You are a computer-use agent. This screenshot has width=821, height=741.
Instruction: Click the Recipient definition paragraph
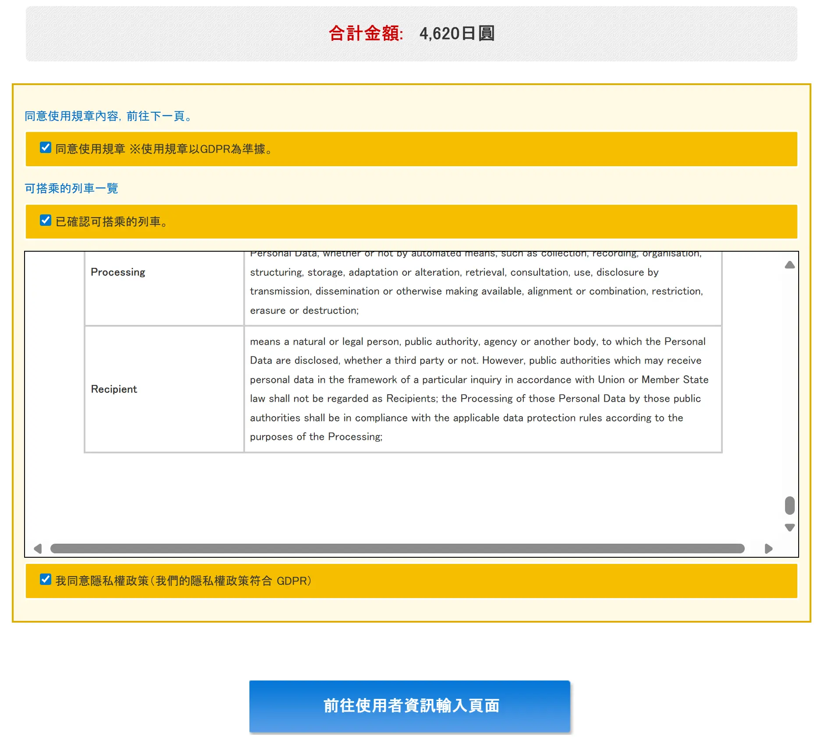click(478, 389)
